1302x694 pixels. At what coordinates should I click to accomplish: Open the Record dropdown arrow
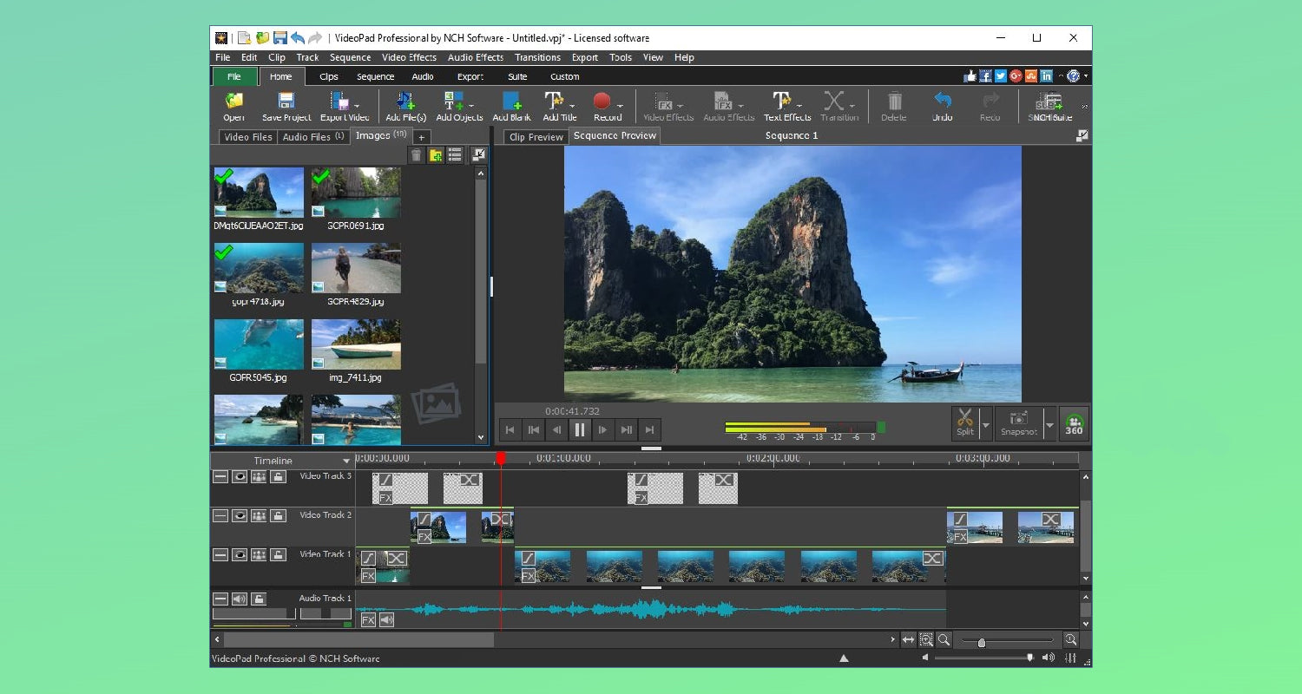(x=620, y=106)
